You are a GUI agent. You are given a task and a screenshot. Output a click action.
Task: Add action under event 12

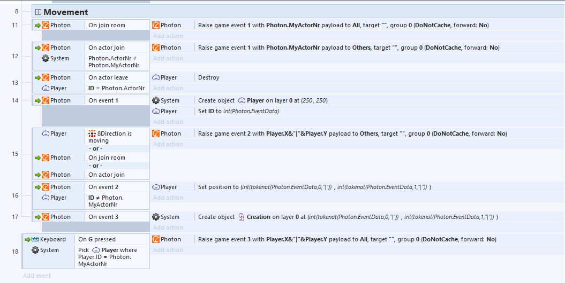(168, 58)
